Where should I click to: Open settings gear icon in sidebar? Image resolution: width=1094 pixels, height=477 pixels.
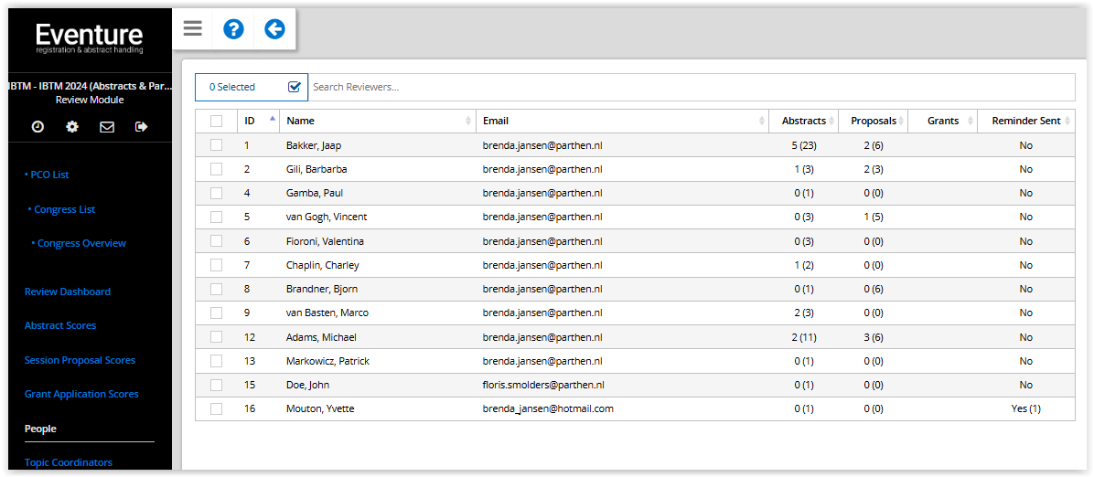click(x=72, y=127)
